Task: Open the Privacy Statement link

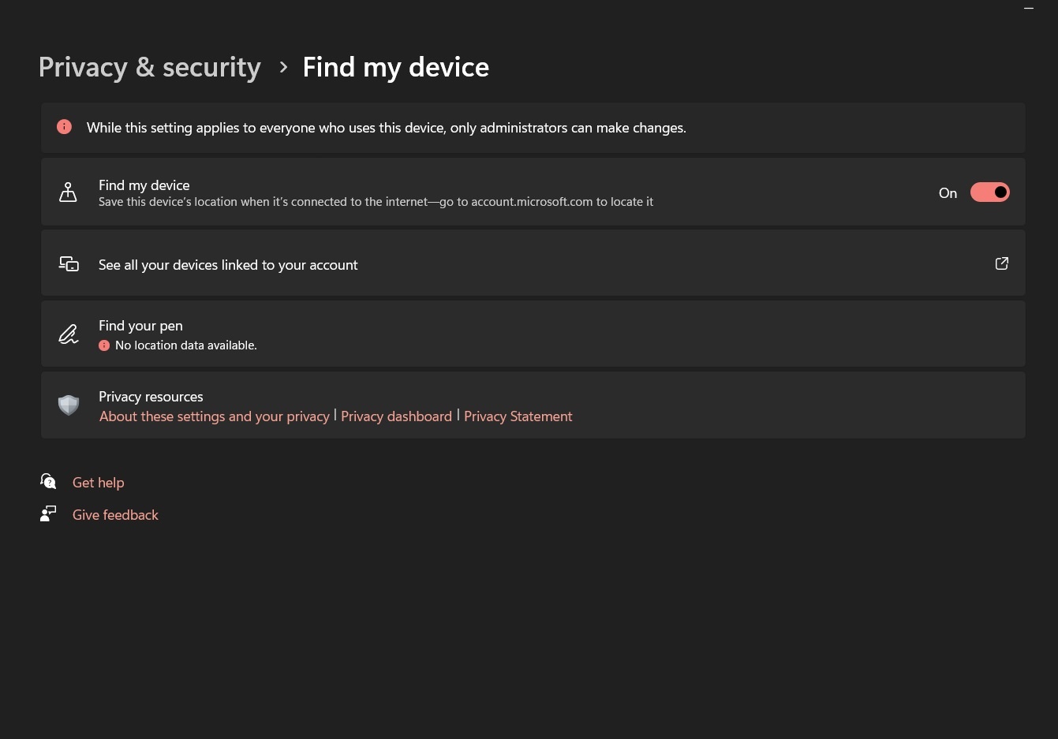Action: coord(518,416)
